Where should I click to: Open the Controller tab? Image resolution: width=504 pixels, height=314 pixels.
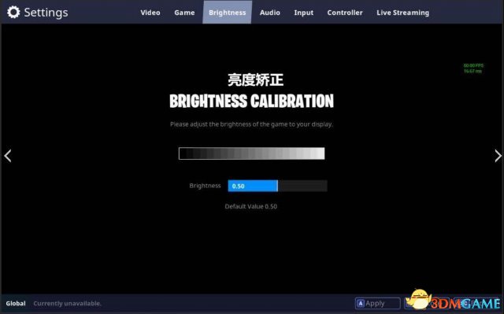point(345,13)
